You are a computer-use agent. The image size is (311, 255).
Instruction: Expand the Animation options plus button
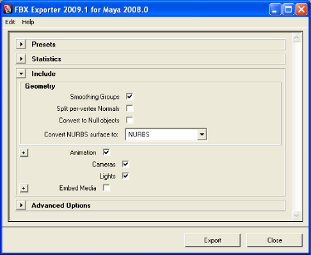coord(24,152)
